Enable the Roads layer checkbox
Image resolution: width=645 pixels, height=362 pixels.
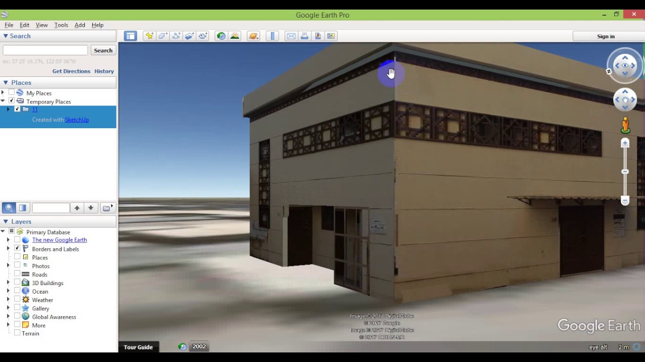pyautogui.click(x=17, y=274)
